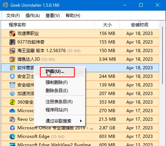Click the 150 MB size cell

tap(107, 51)
